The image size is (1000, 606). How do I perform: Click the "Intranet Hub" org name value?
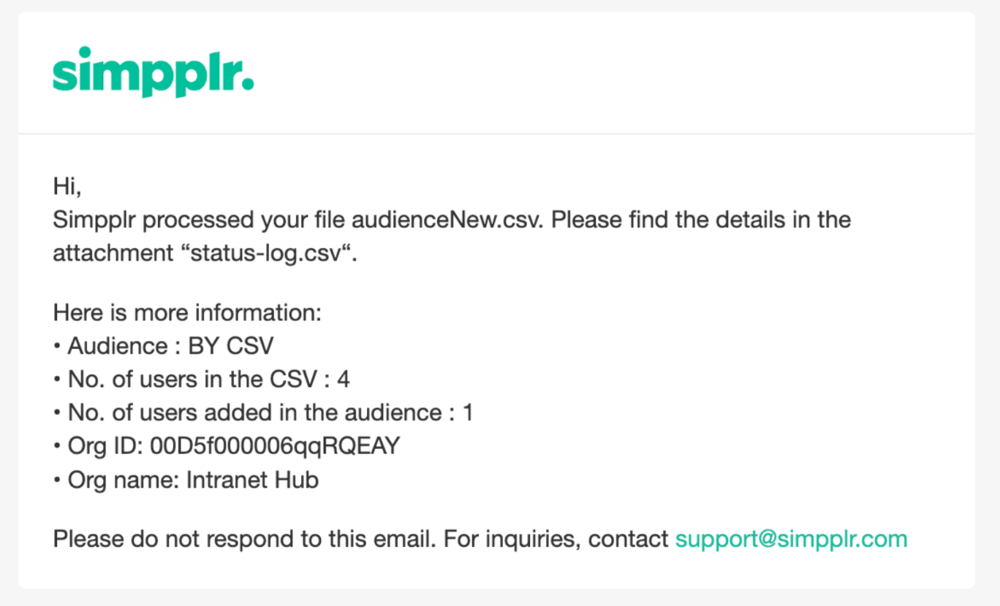tap(252, 480)
